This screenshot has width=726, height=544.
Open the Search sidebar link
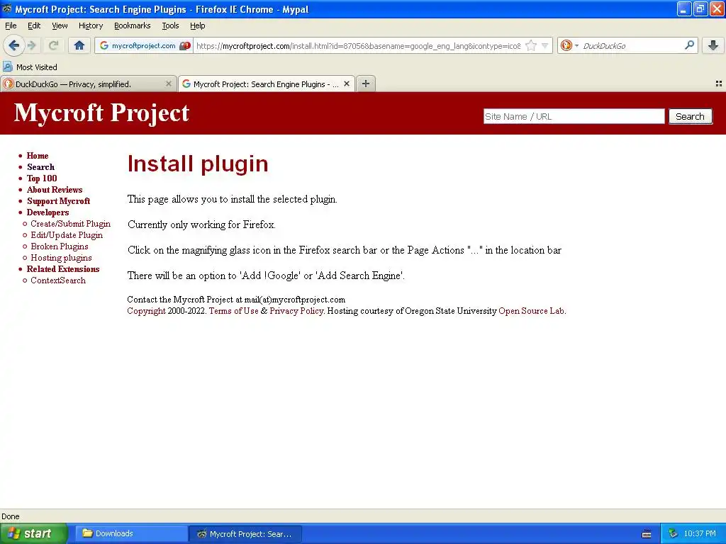pos(40,167)
